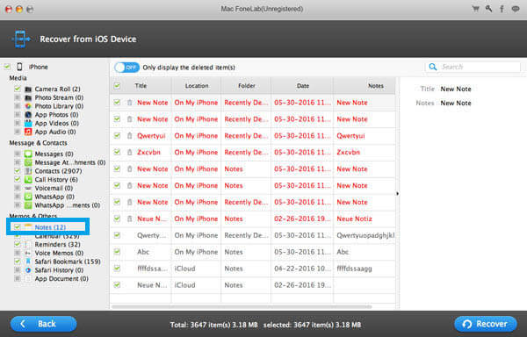527x337 pixels.
Task: Click the App Photos icon
Action: point(28,115)
